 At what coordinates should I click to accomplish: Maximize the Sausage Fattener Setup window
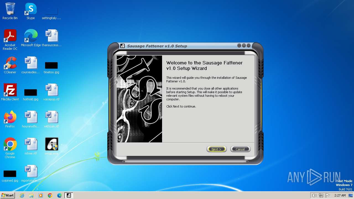244,46
